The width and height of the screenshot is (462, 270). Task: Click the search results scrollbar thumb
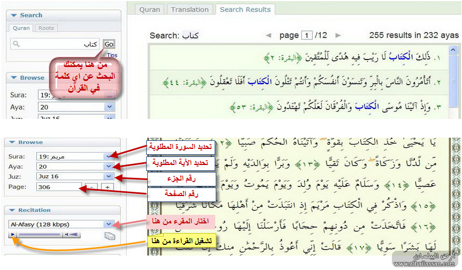453,81
